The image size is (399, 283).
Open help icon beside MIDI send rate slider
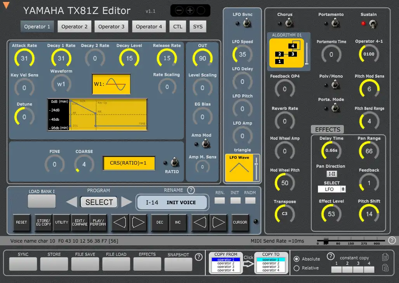click(392, 240)
